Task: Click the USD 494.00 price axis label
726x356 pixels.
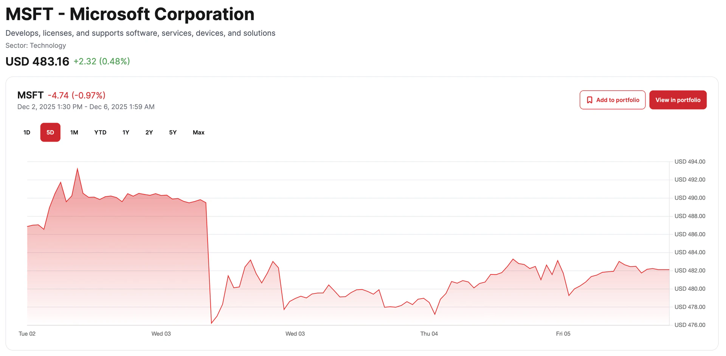Action: 690,161
